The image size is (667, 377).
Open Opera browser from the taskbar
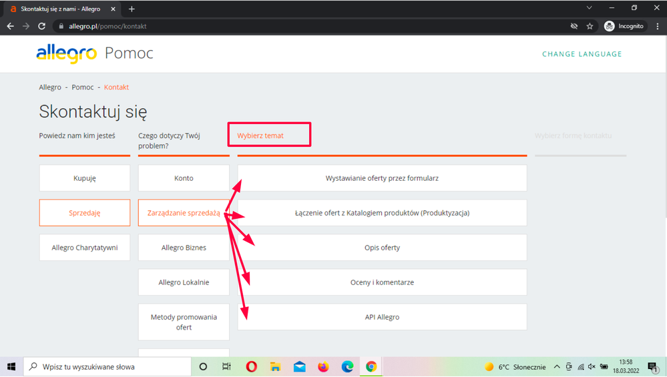(252, 366)
